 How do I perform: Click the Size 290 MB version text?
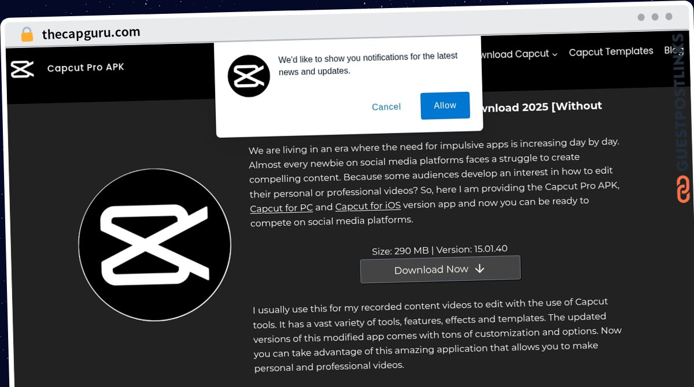click(x=440, y=250)
